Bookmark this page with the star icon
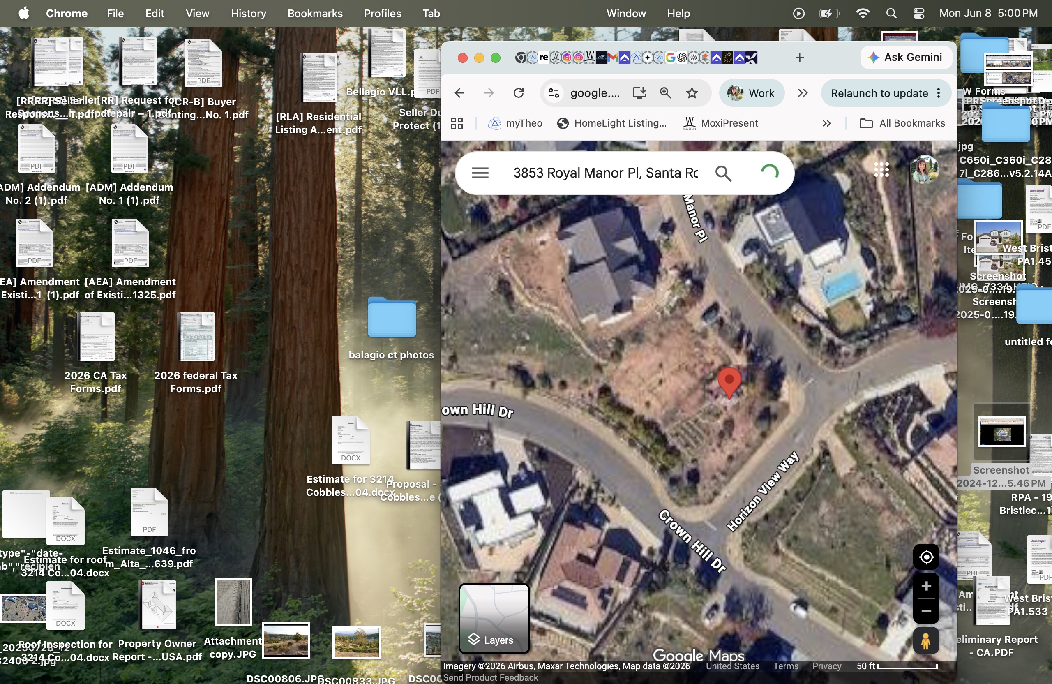 click(x=692, y=93)
